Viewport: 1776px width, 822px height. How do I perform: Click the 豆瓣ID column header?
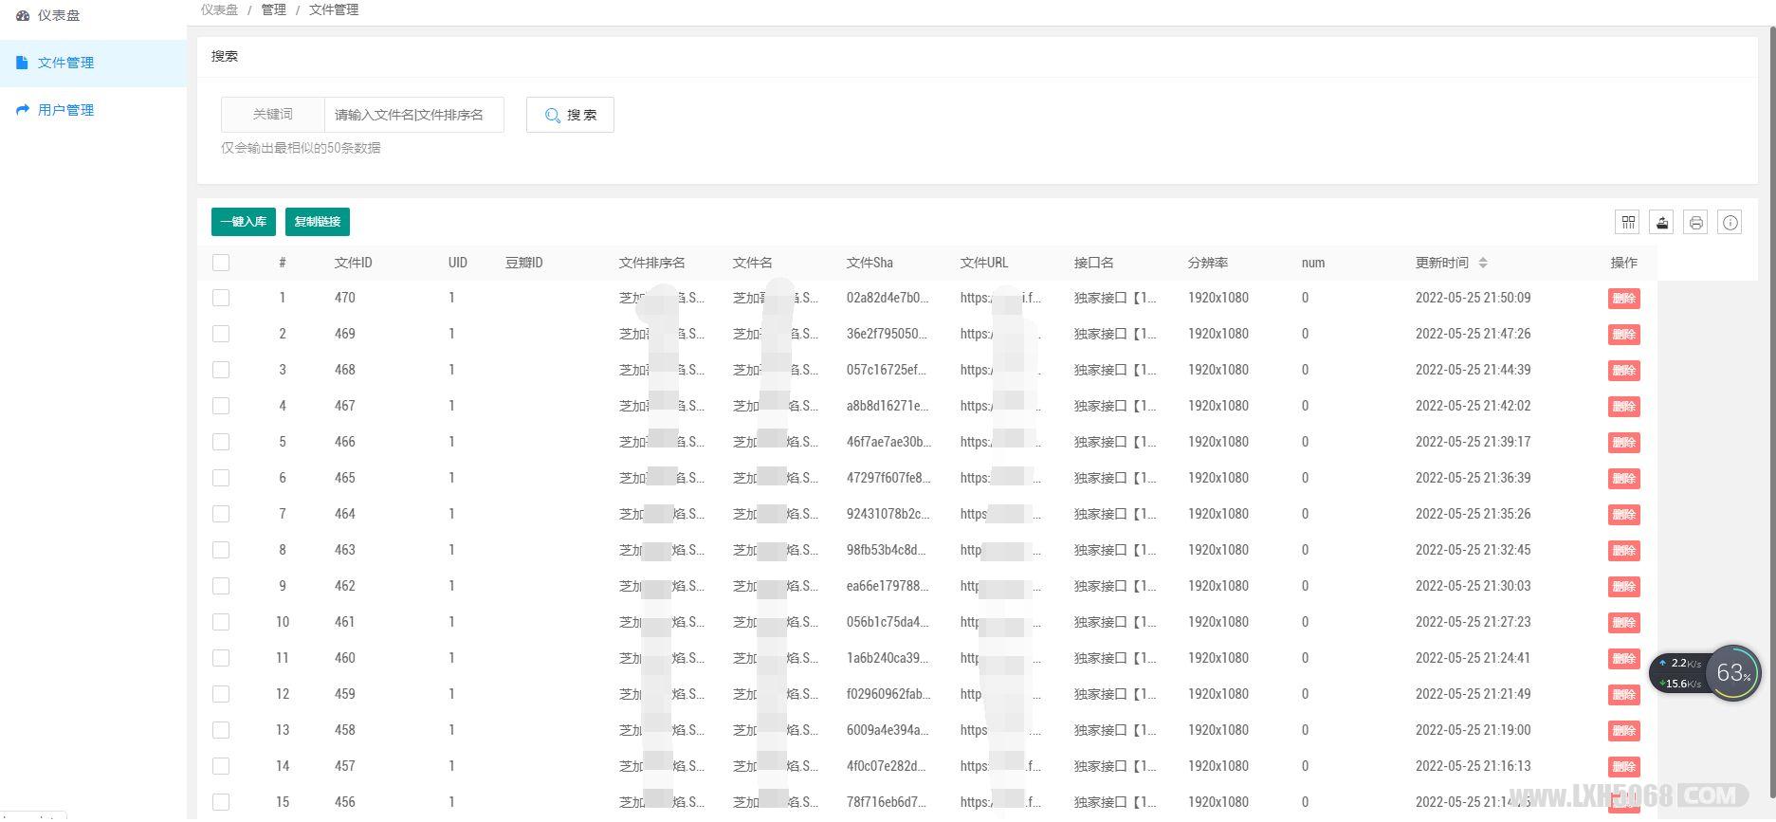[x=523, y=263]
